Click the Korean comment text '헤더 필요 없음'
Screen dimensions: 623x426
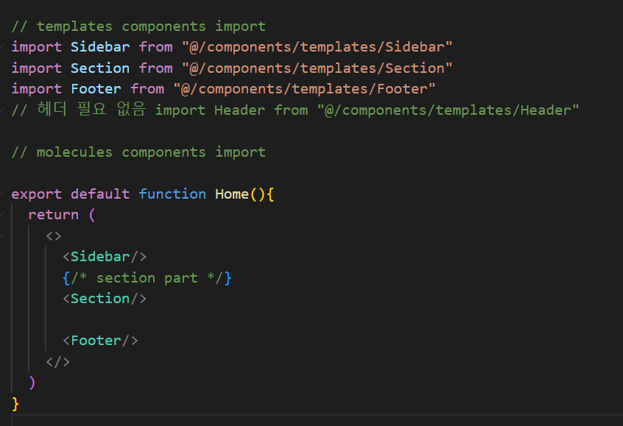[x=91, y=109]
